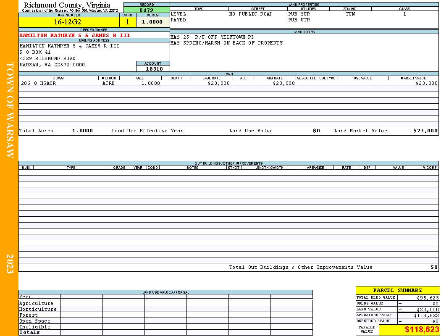Viewport: 441px width, 336px height.
Task: Click the MAILING ADDRESS header bar
Action: pos(94,40)
